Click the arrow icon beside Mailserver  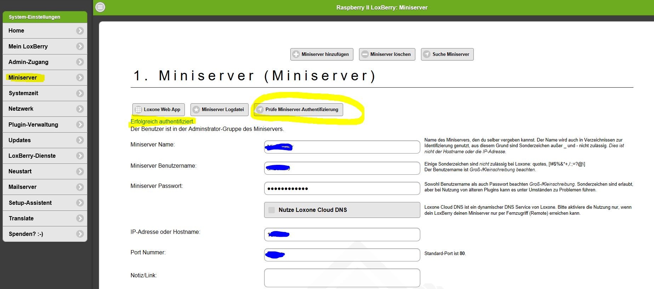[x=80, y=187]
